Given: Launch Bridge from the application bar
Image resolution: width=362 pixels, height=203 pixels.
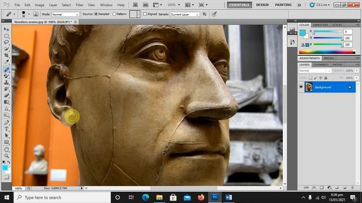Looking at the screenshot, I should coord(135,5).
